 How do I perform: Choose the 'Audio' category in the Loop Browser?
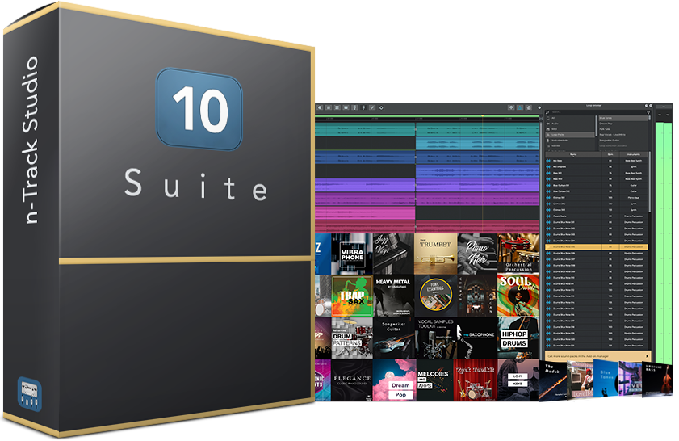[556, 124]
